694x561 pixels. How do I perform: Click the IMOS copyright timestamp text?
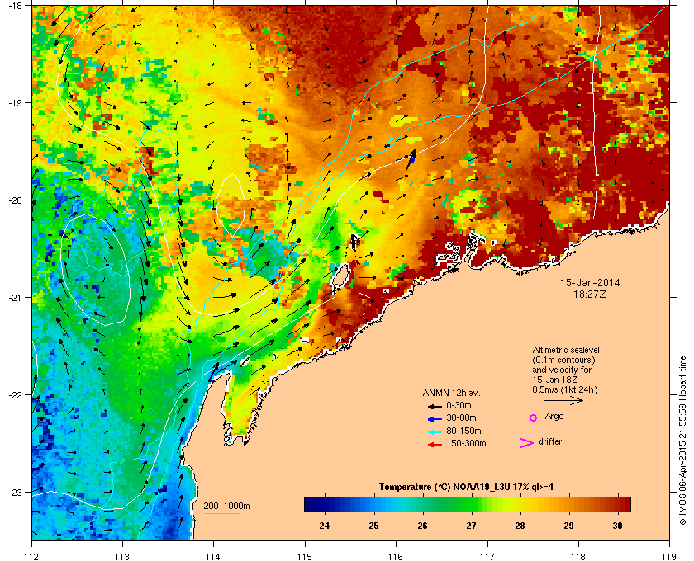point(682,441)
